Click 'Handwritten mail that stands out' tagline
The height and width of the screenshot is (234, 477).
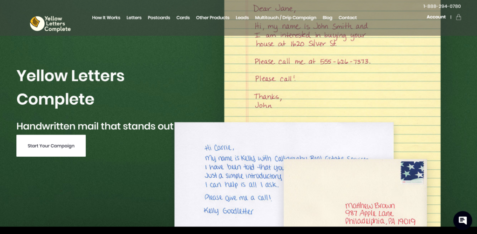click(95, 126)
